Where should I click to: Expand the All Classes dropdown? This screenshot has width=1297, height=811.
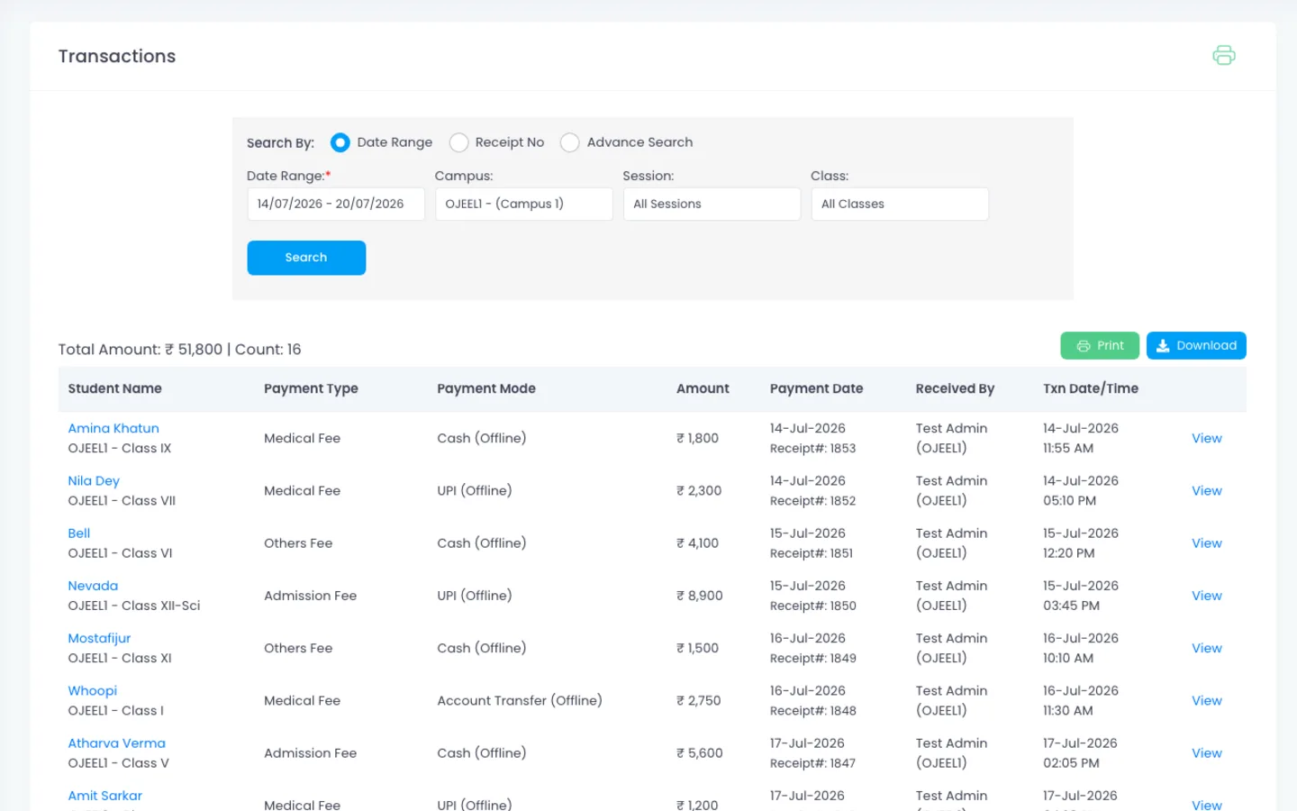(x=900, y=204)
